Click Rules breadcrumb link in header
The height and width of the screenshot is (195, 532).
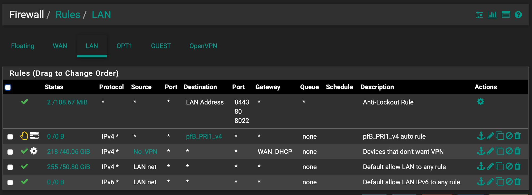coord(68,15)
